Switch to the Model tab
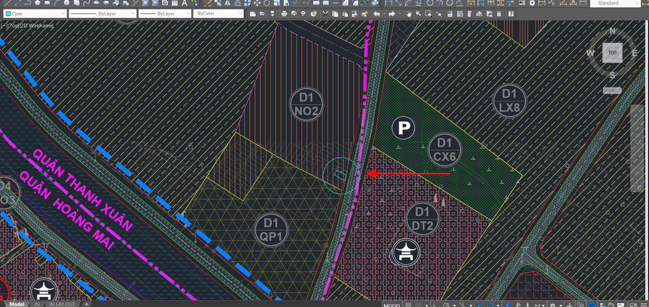Viewport: 649px width, 307px height. [16, 304]
